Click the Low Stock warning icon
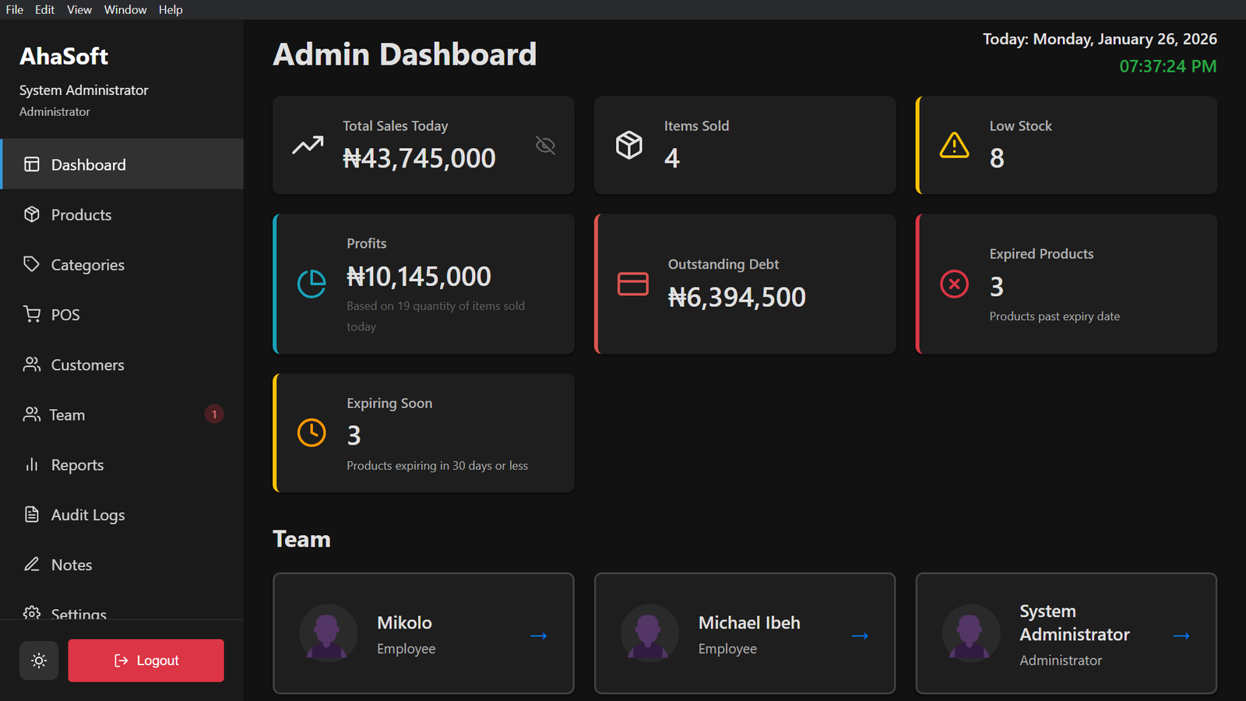This screenshot has width=1246, height=701. pos(954,145)
